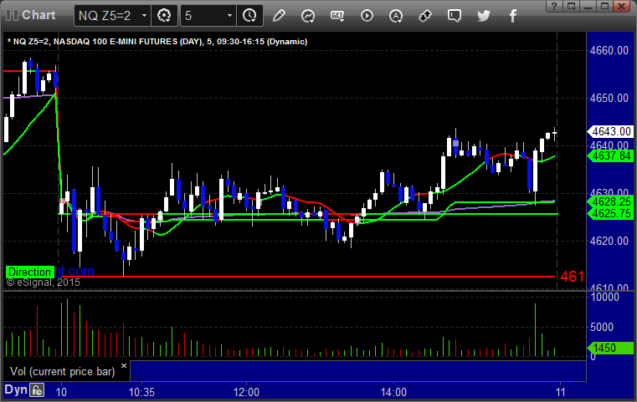Click the 10 date label on time axis
Screen dimensions: 637x402
pos(61,392)
